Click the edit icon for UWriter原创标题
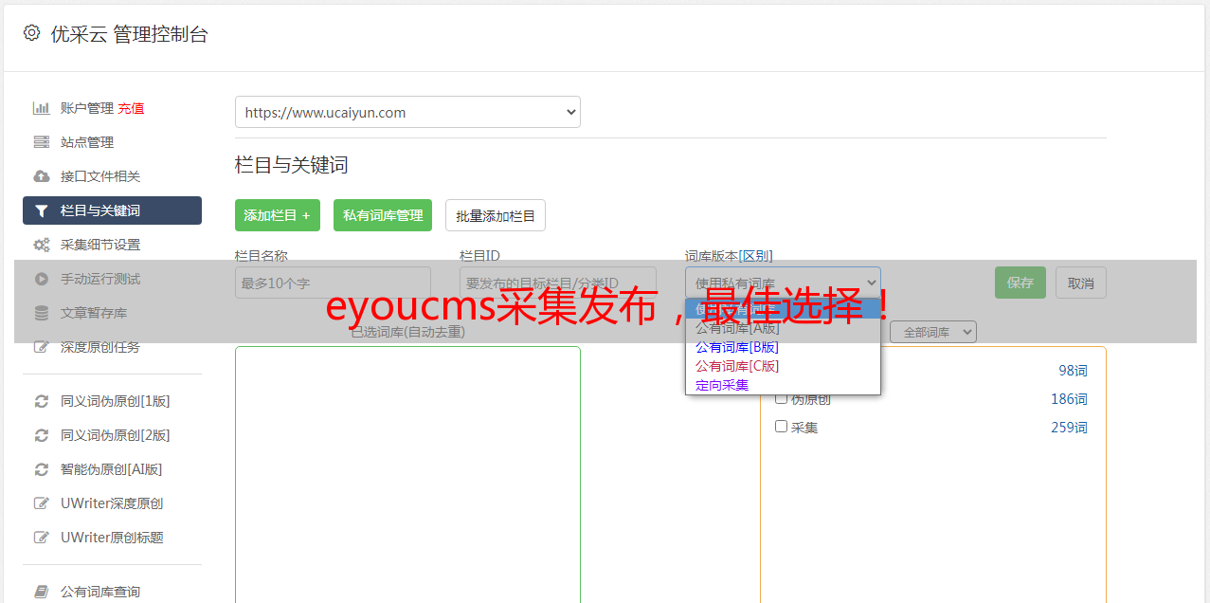Viewport: 1210px width, 603px height. pos(41,538)
